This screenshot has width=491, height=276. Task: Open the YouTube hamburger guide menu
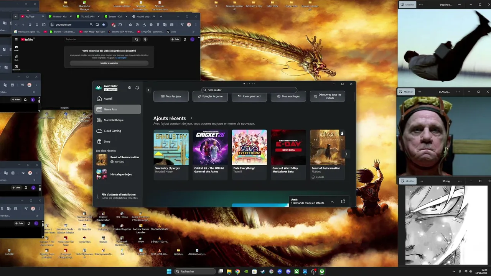tap(16, 39)
